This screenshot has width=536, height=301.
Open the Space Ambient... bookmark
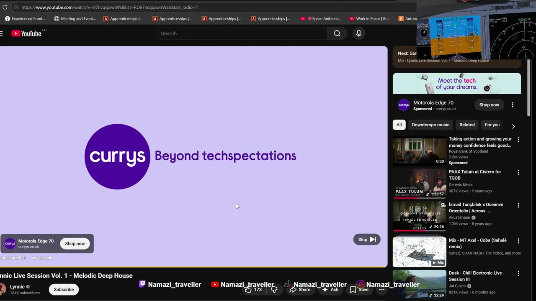pyautogui.click(x=321, y=18)
